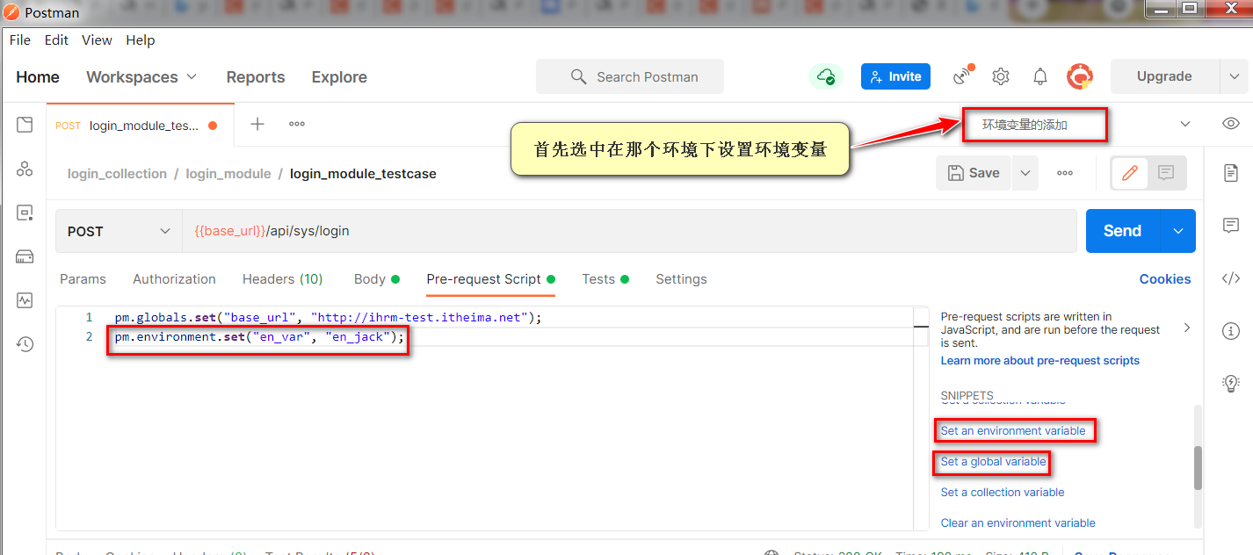Open the Mock Servers sidebar icon
This screenshot has height=555, width=1253.
tap(25, 256)
